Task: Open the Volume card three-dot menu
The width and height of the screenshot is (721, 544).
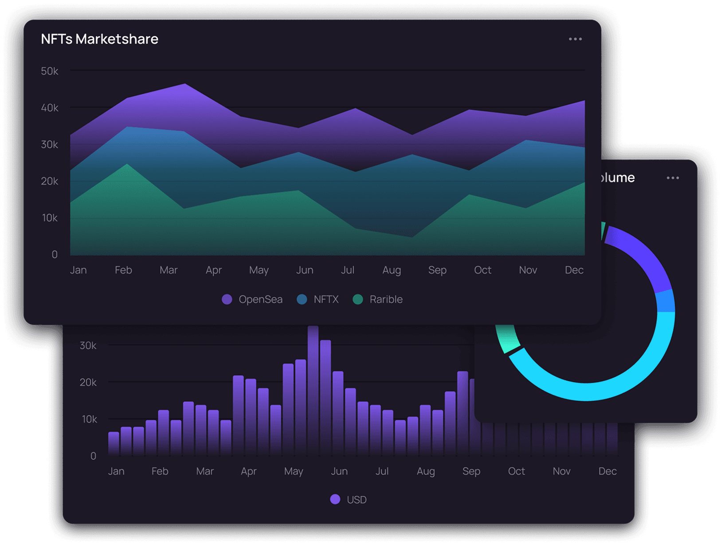Action: click(x=673, y=178)
